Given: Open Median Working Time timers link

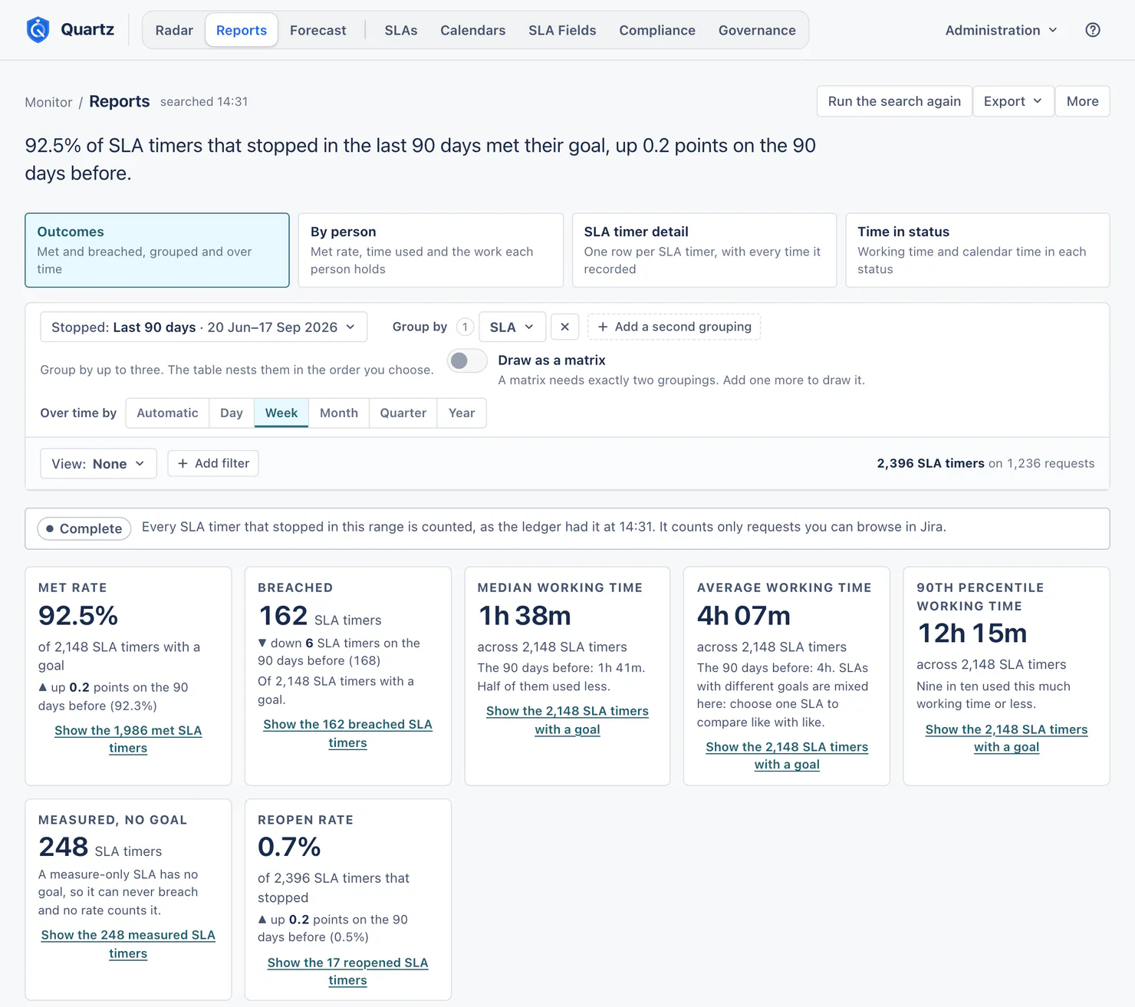Looking at the screenshot, I should point(567,720).
